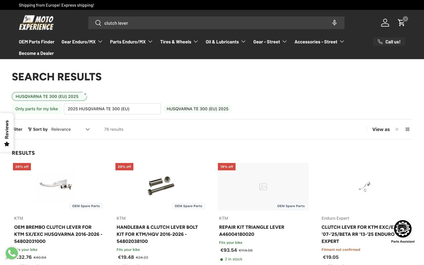Image resolution: width=424 pixels, height=265 pixels.
Task: Open the shopping cart icon
Action: click(402, 23)
